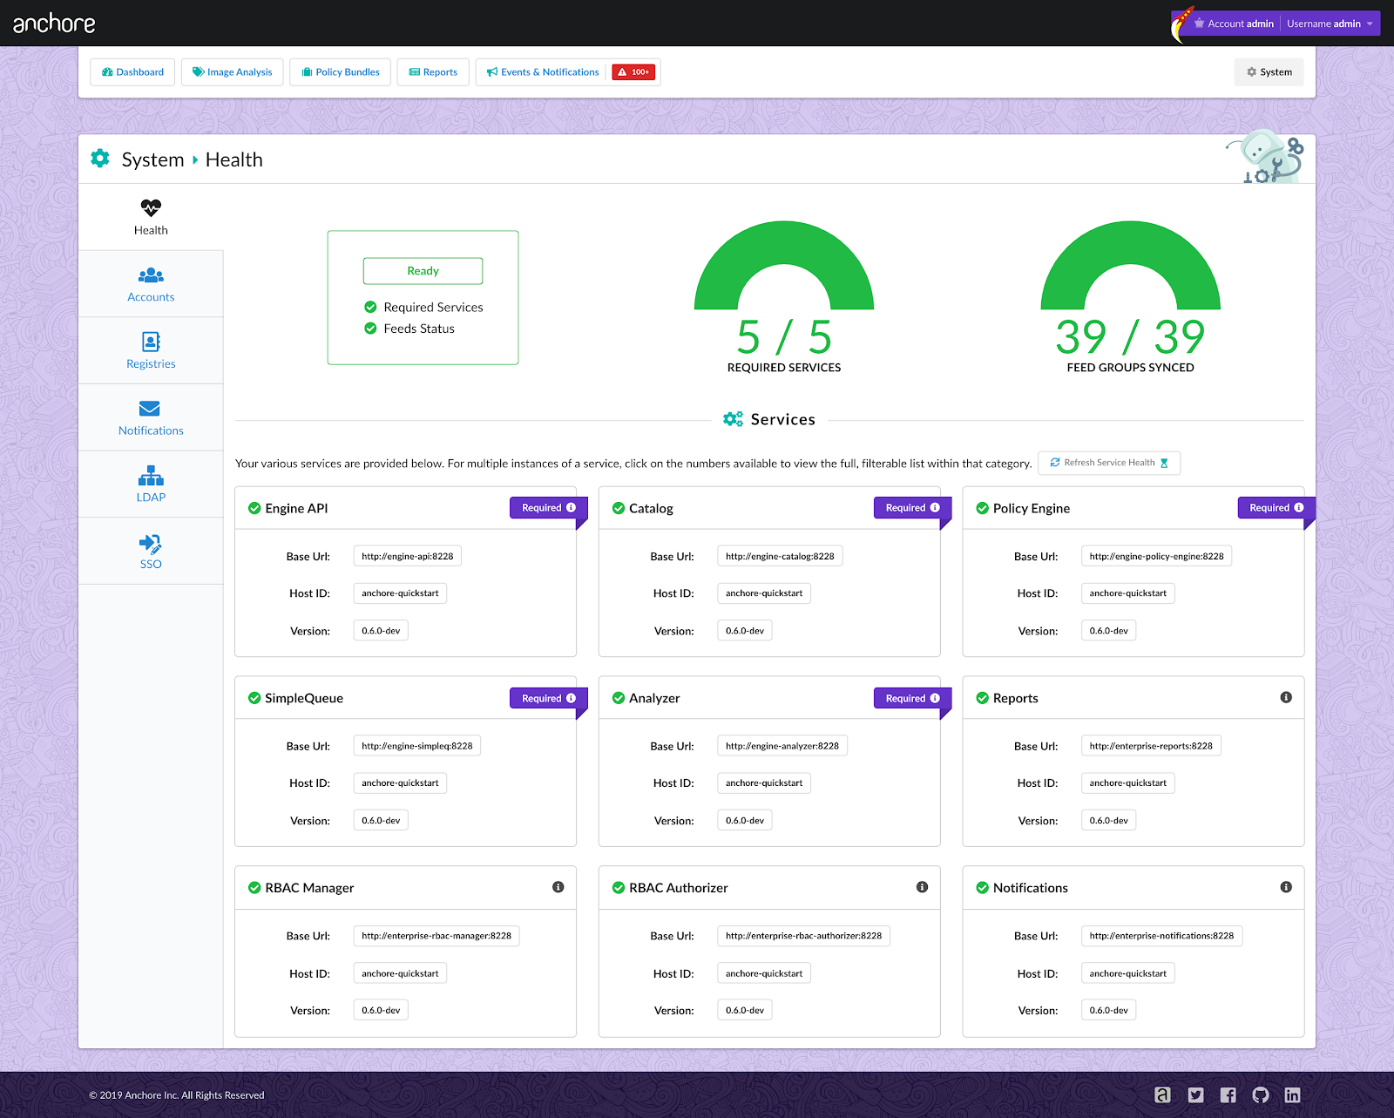The image size is (1394, 1118).
Task: Click the anchore logo in the header
Action: (x=52, y=23)
